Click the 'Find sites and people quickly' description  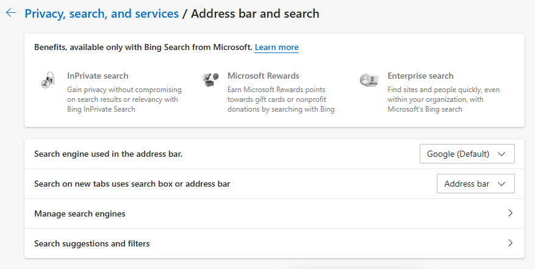tap(443, 99)
